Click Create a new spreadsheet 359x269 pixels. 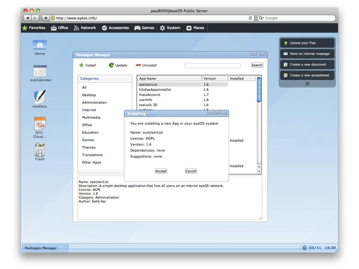[x=307, y=75]
